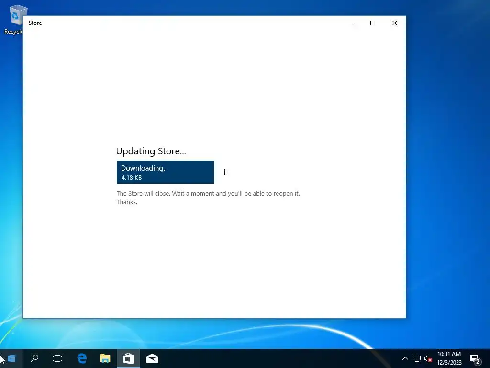Click the 'The Store will close' message
Image resolution: width=490 pixels, height=368 pixels.
point(208,197)
